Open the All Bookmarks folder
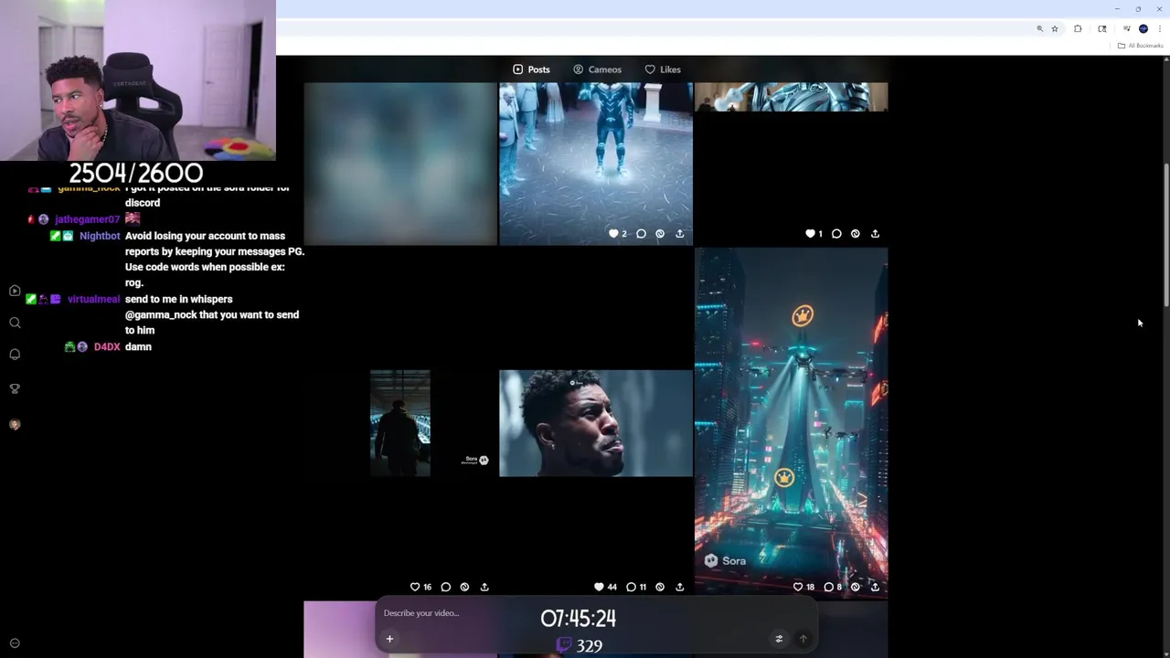 coord(1141,46)
